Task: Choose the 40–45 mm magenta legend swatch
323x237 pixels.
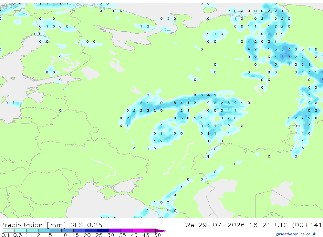Action: pos(138,231)
